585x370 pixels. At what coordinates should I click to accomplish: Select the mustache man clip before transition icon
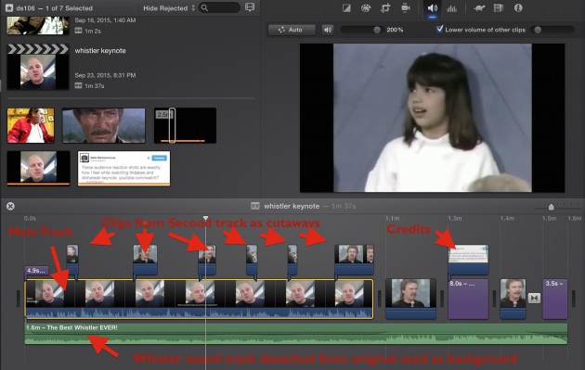click(x=513, y=299)
